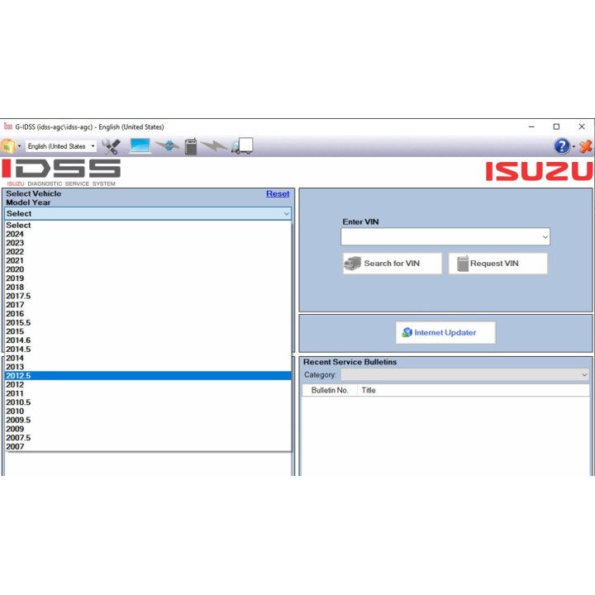Click the orange X exit icon
Image resolution: width=595 pixels, height=595 pixels.
(586, 146)
